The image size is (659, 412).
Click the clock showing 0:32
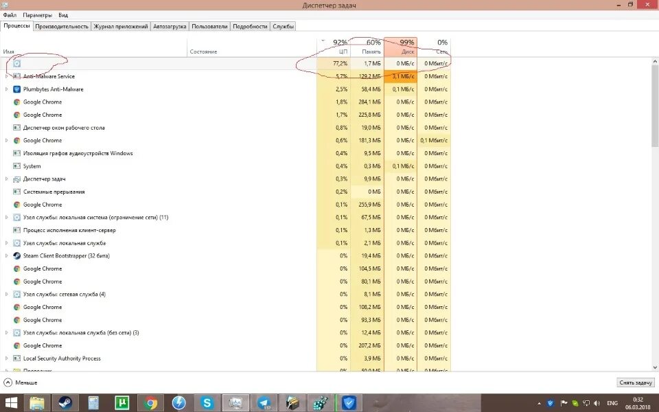(638, 400)
